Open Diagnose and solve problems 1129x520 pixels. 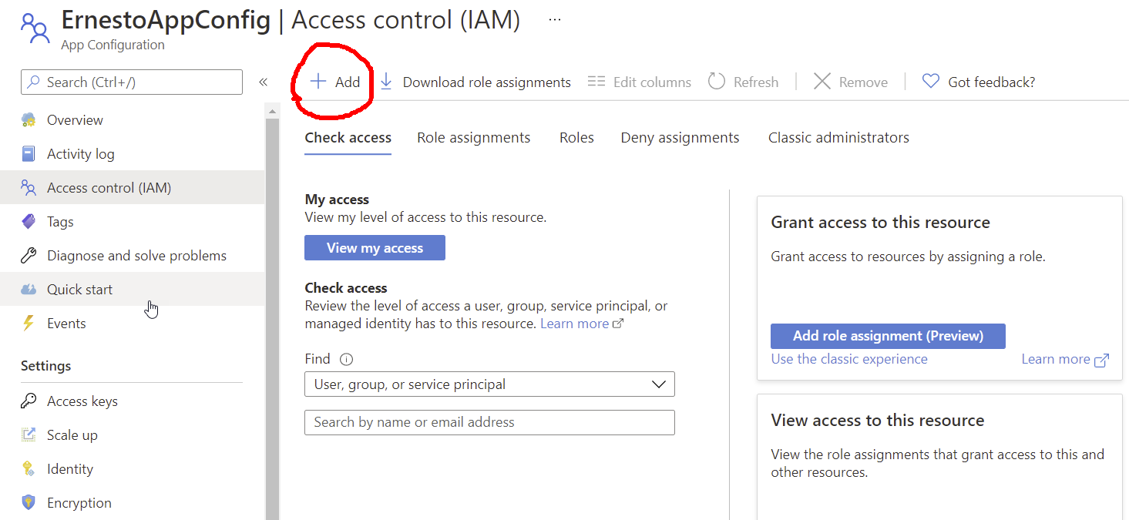point(133,256)
